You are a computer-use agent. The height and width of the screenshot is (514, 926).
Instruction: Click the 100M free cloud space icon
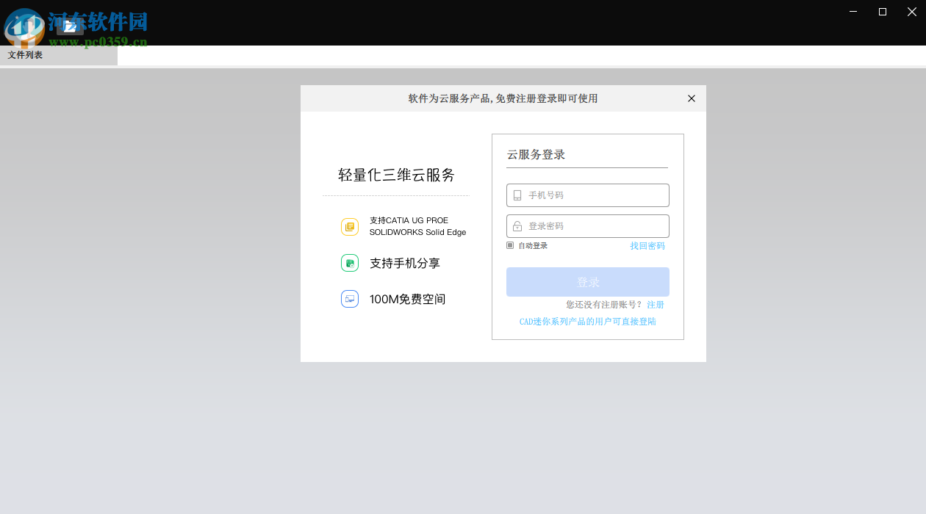(x=349, y=299)
